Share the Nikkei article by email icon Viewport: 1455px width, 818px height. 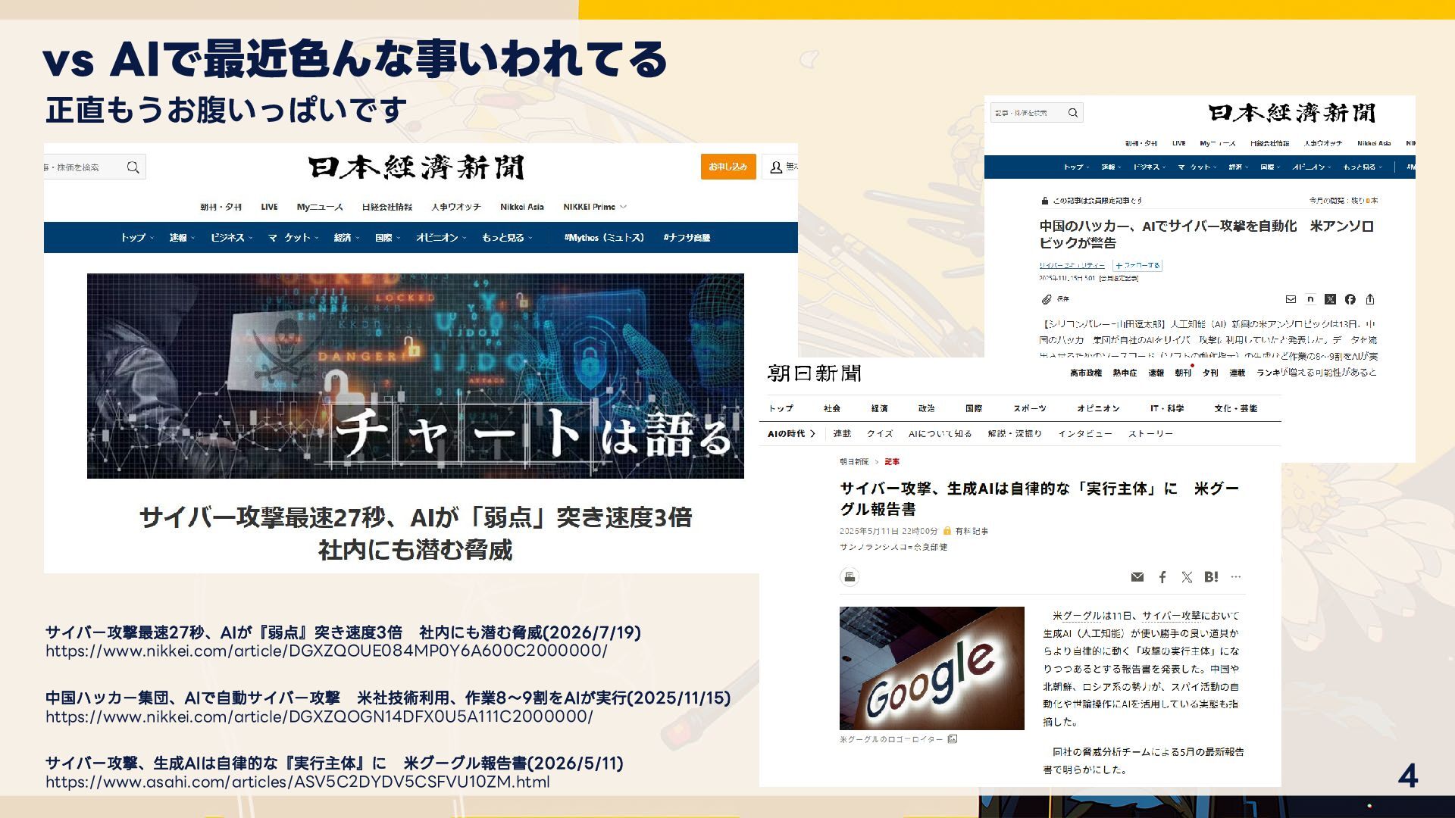click(x=1291, y=299)
